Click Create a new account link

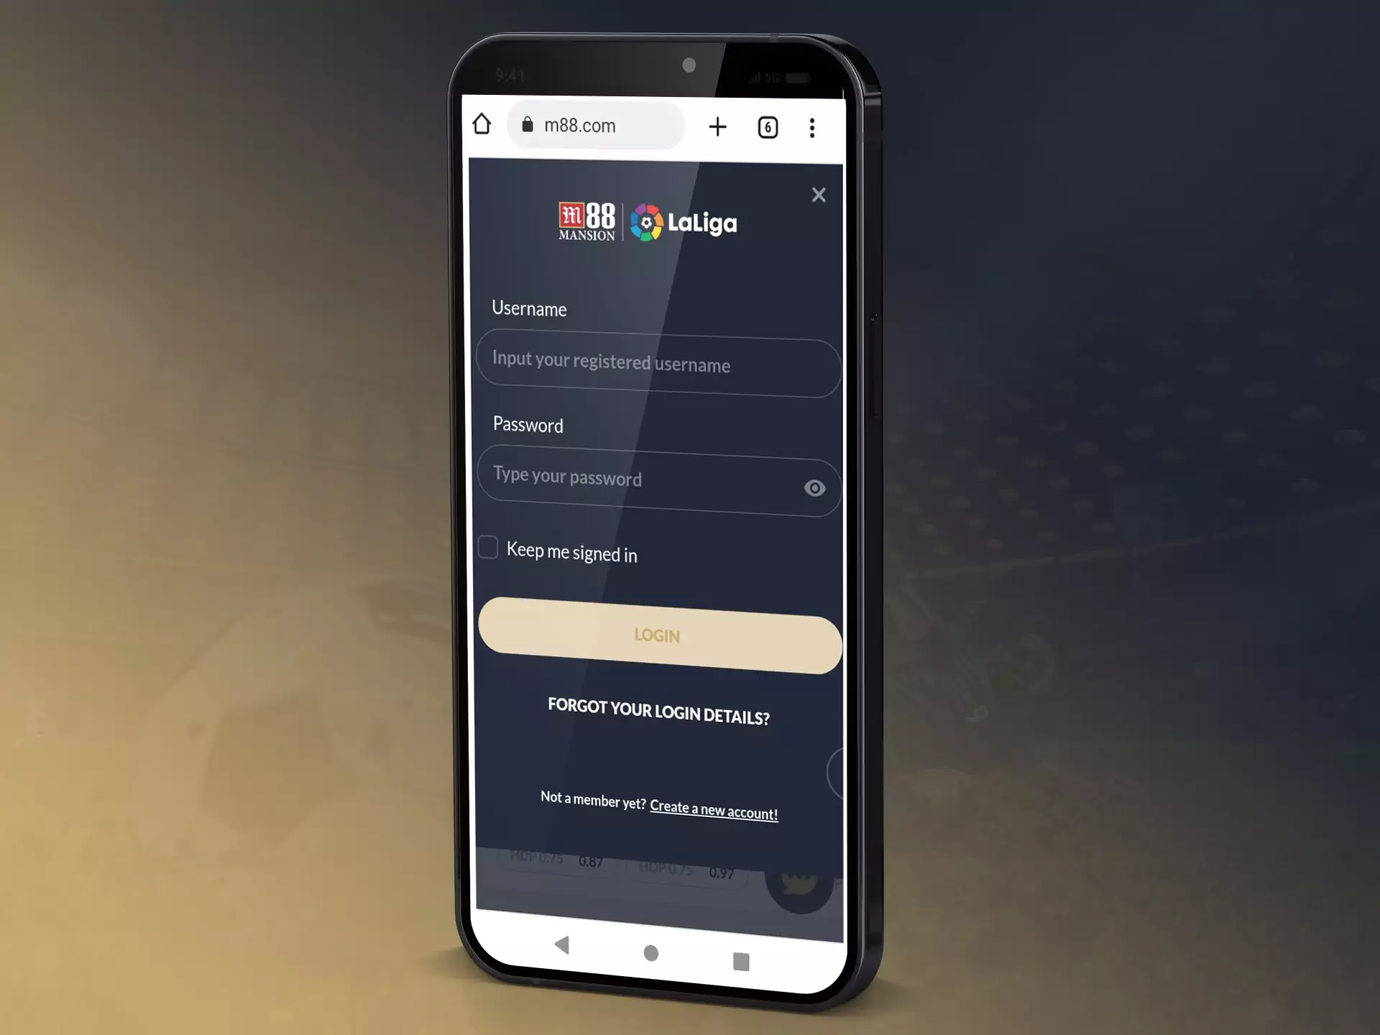pyautogui.click(x=713, y=811)
